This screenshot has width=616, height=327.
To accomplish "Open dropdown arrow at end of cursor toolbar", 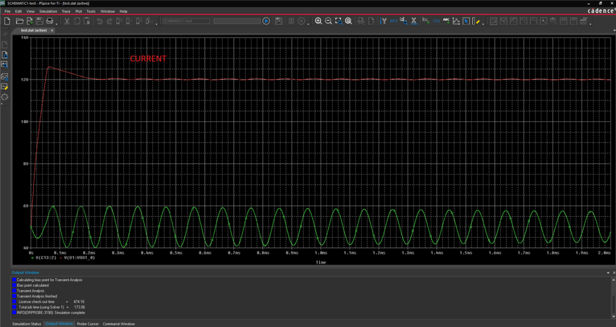I will click(590, 23).
